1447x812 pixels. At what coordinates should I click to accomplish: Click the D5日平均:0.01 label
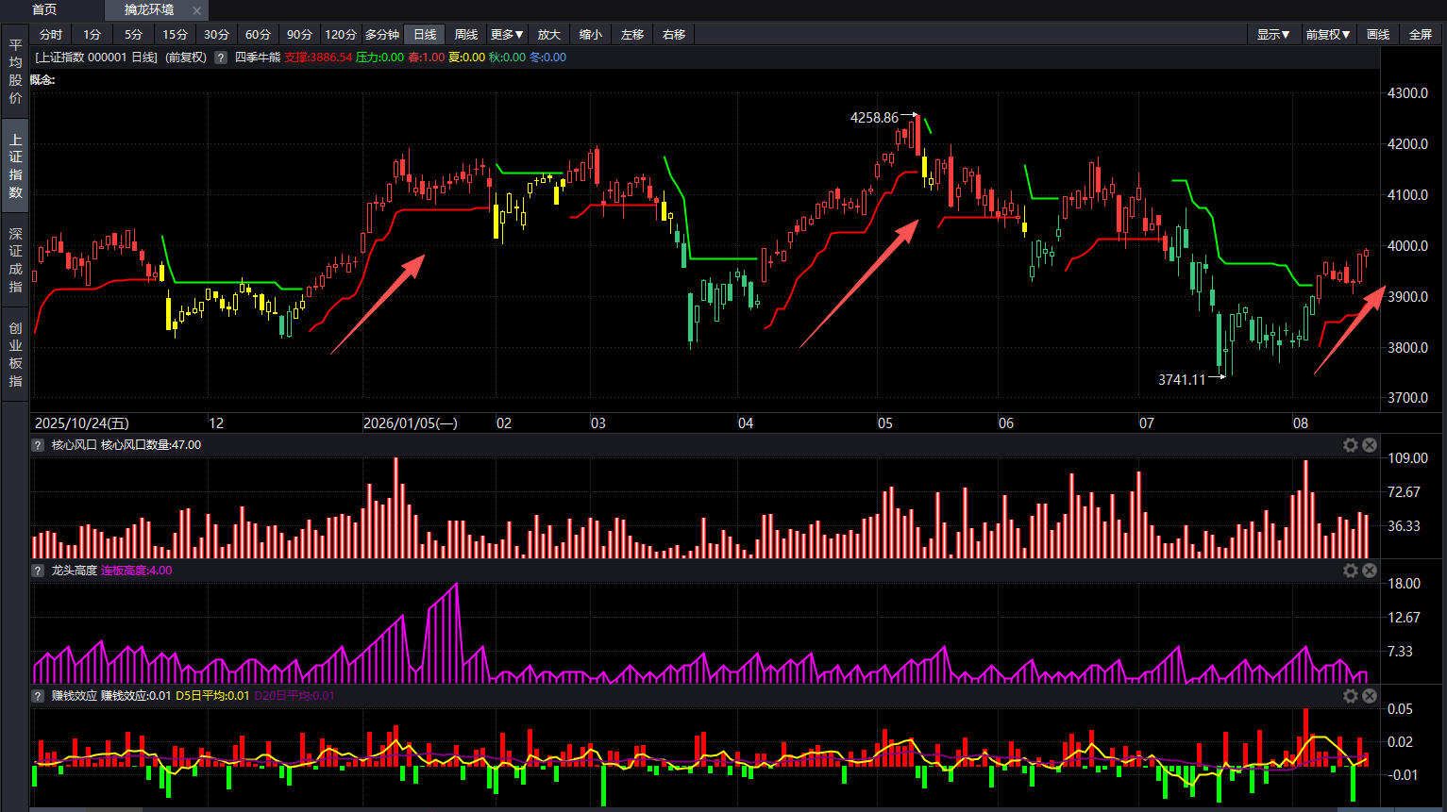pos(212,696)
